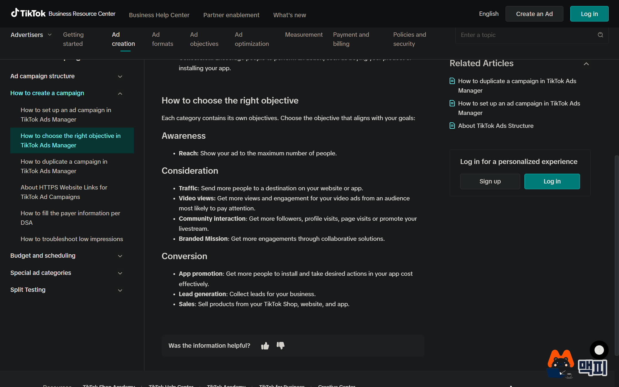Open How to fill the payer information link
The height and width of the screenshot is (387, 619).
coord(70,218)
